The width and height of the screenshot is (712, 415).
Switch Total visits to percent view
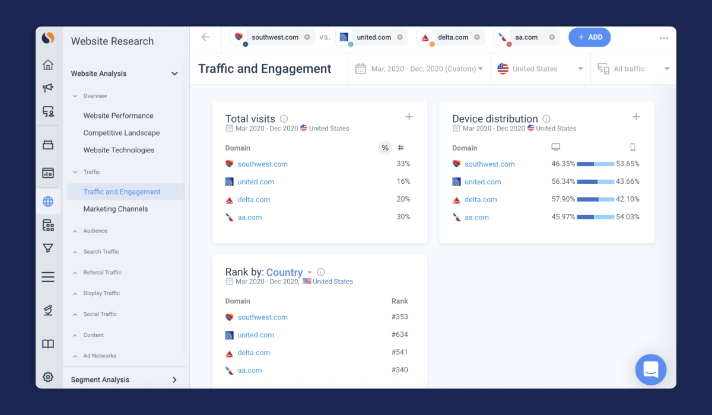(x=385, y=148)
